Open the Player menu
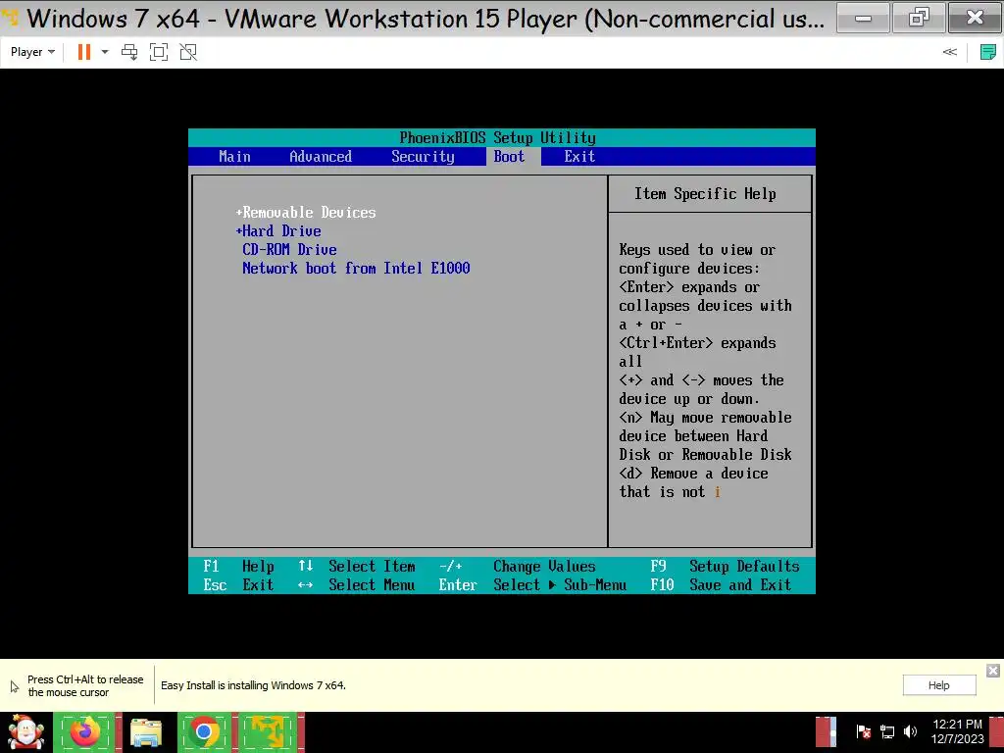The width and height of the screenshot is (1004, 753). click(32, 52)
